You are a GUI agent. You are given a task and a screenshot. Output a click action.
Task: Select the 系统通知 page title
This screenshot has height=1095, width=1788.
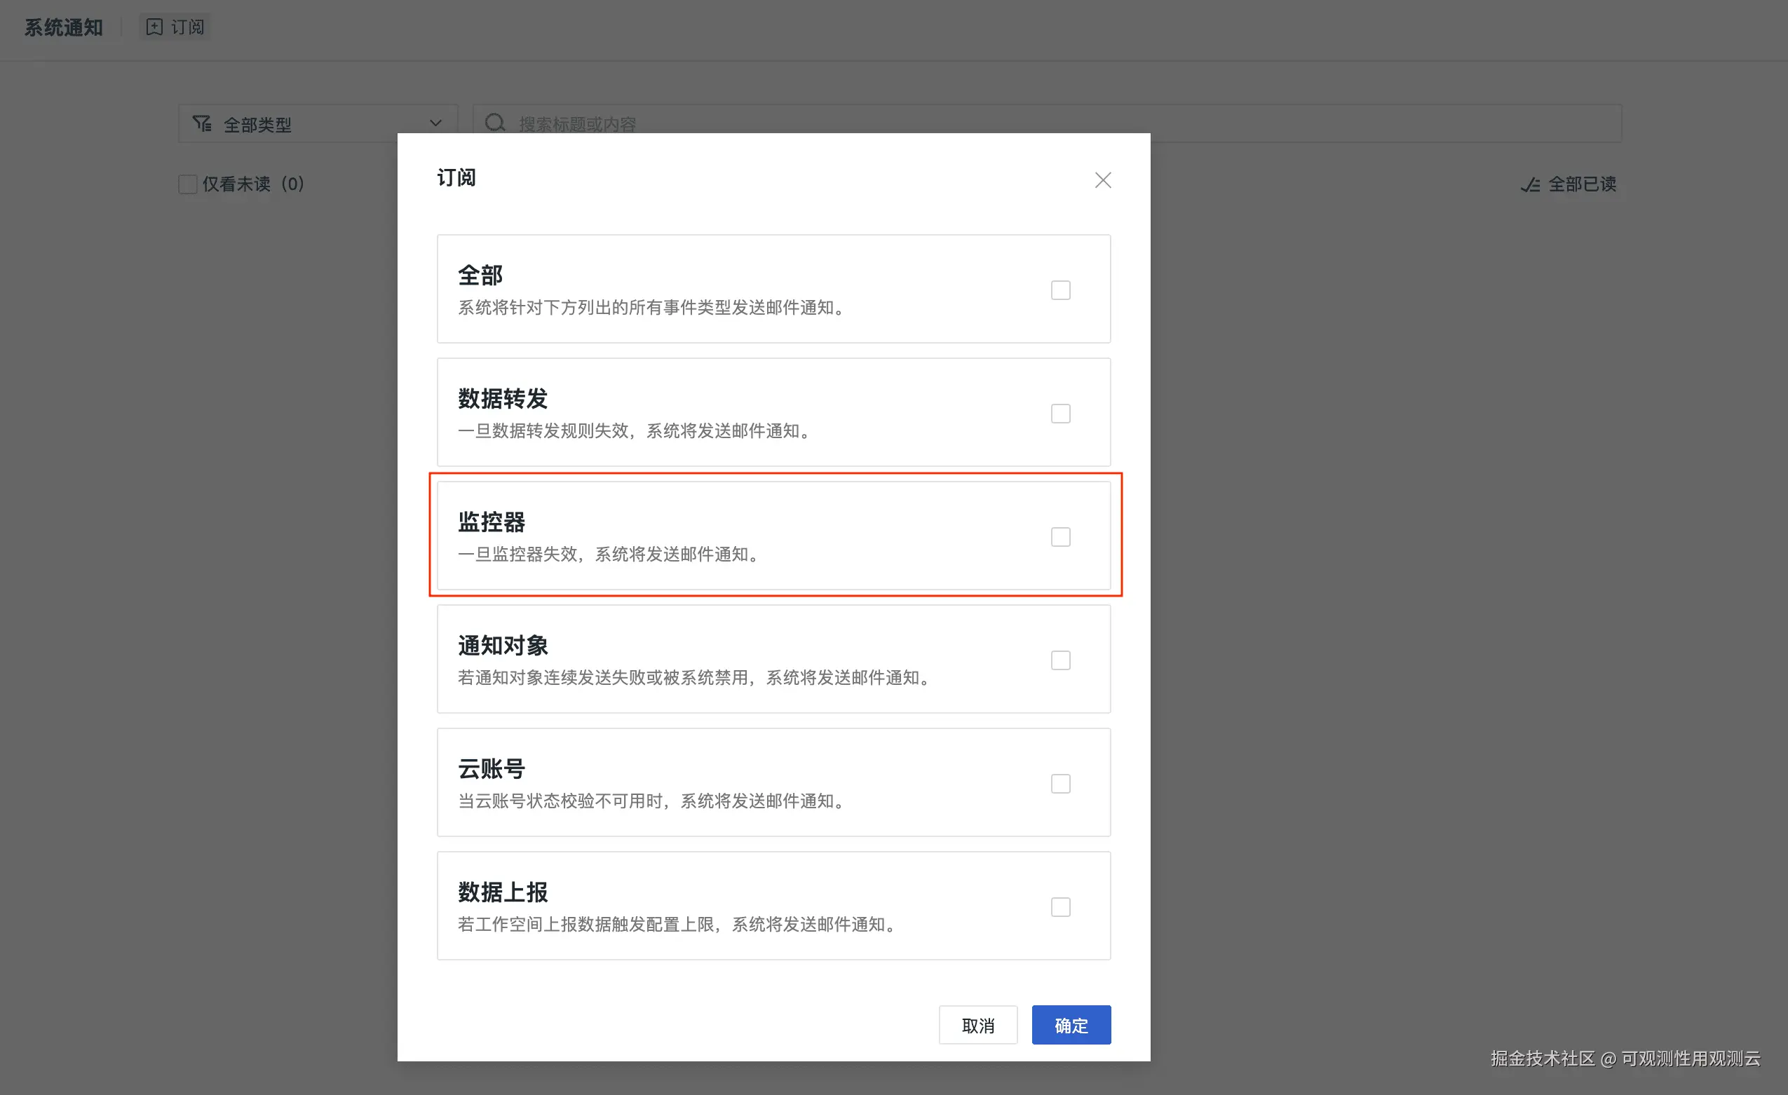[64, 27]
